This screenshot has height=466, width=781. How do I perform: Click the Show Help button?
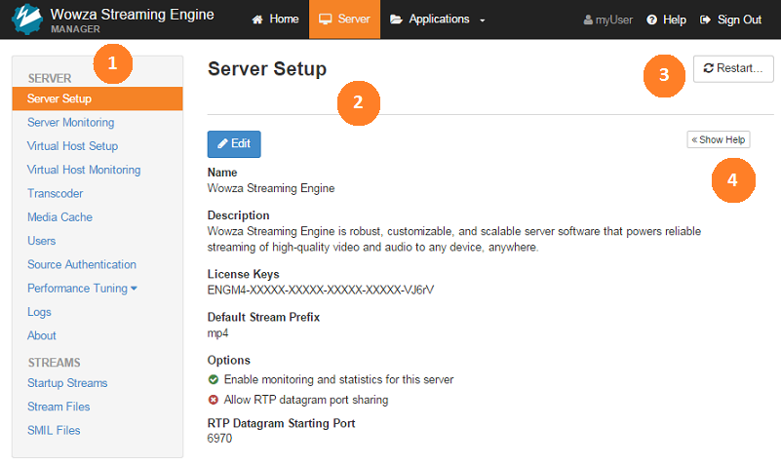(719, 140)
